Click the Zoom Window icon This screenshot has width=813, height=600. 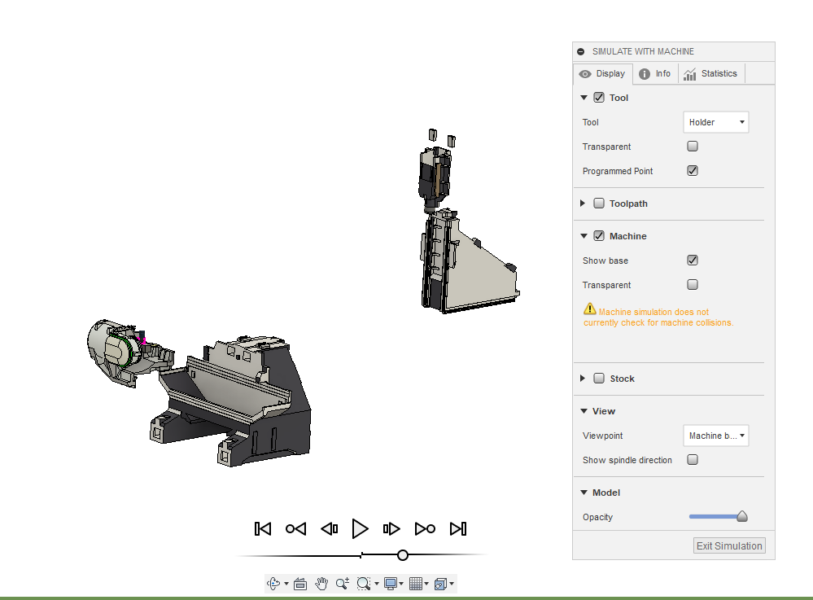363,583
